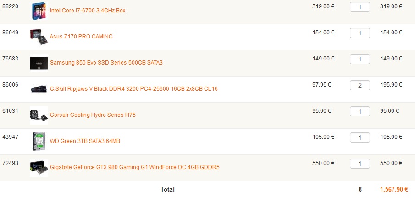Click the quantity field showing 2 for G.Skill RAM
Screen dimensions: 415x198
[360, 85]
